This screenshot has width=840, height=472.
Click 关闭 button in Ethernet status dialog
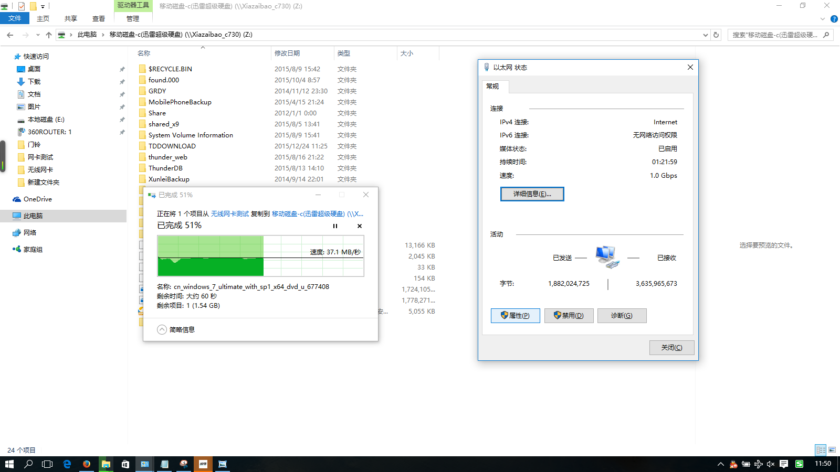click(671, 347)
